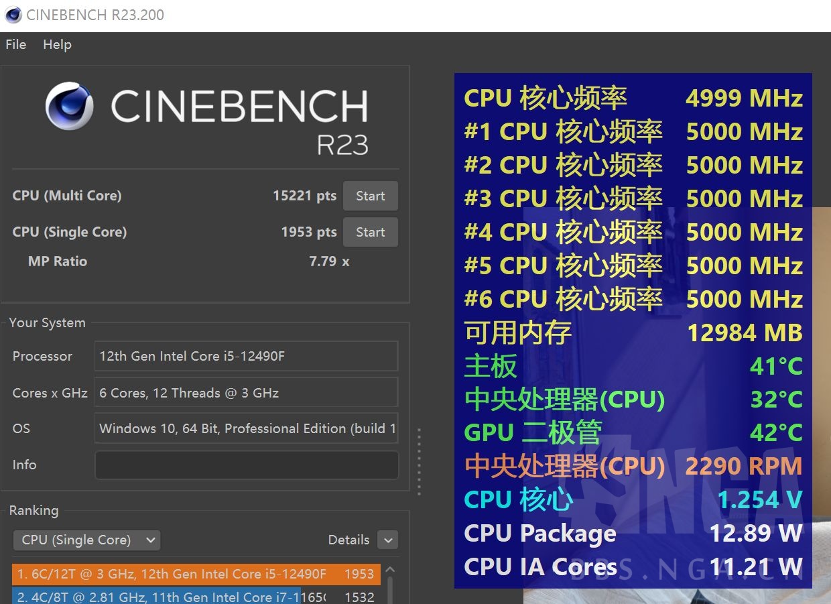
Task: Open the File menu
Action: (x=16, y=45)
